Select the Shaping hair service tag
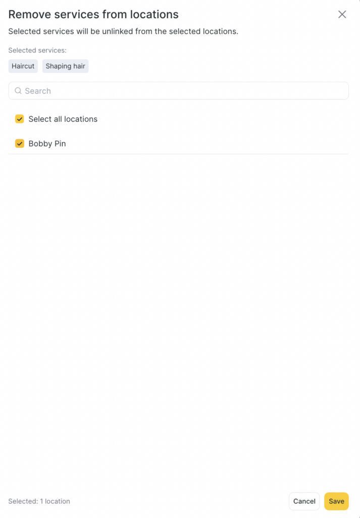 pyautogui.click(x=65, y=66)
